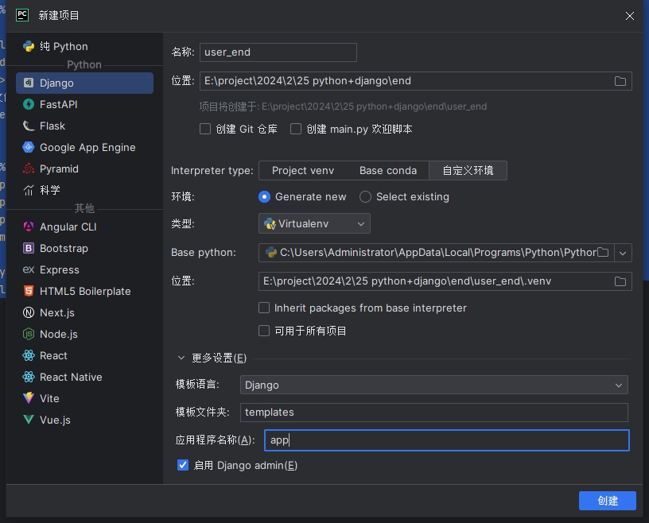This screenshot has width=649, height=523.
Task: Click the Django icon in sidebar
Action: (x=29, y=83)
